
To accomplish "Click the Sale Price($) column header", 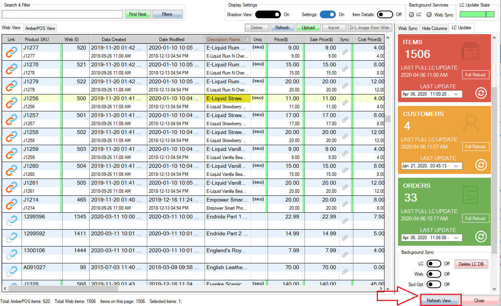I will pyautogui.click(x=321, y=39).
